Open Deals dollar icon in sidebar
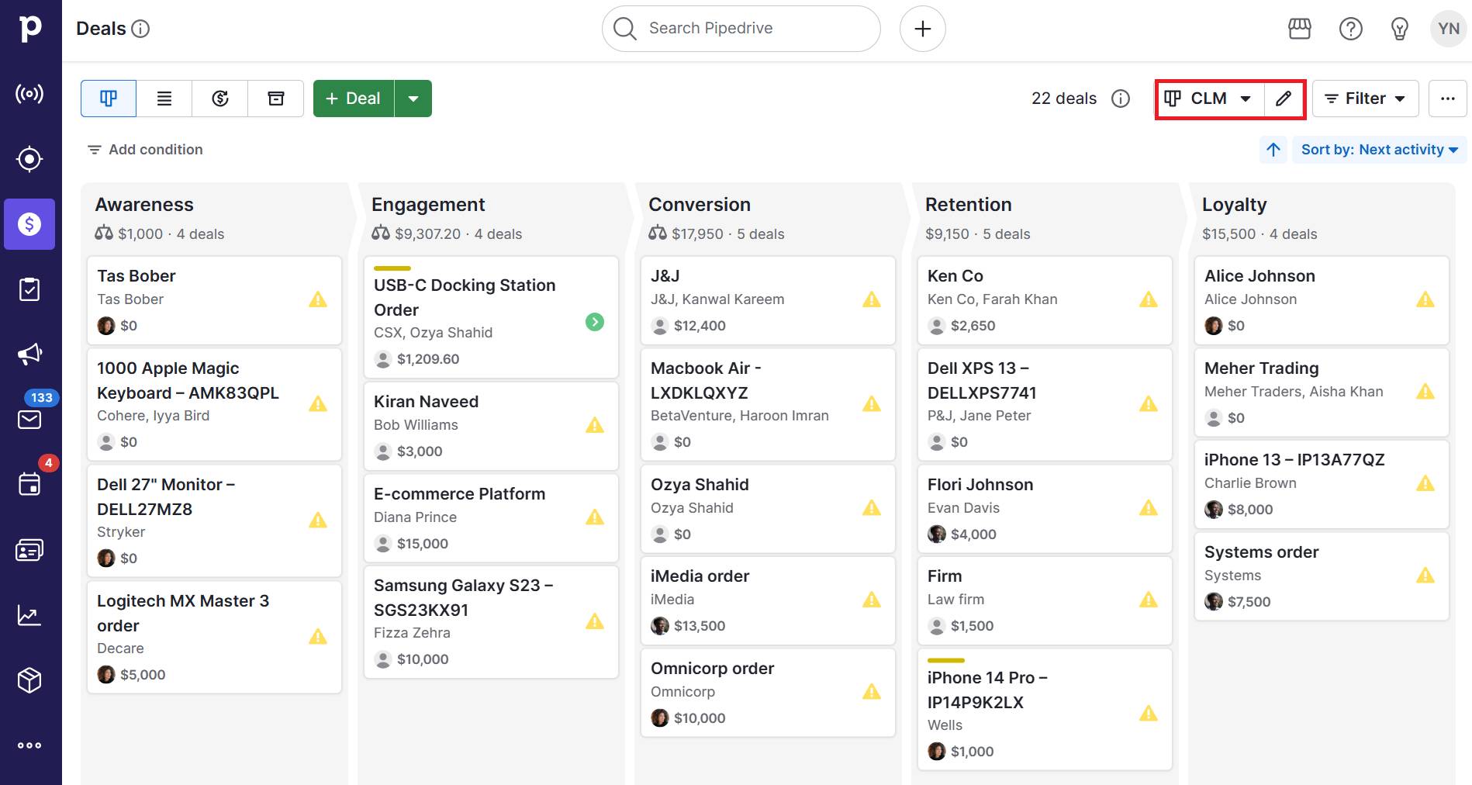The width and height of the screenshot is (1472, 785). pos(29,224)
